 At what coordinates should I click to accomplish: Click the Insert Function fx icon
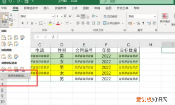pos(53,37)
